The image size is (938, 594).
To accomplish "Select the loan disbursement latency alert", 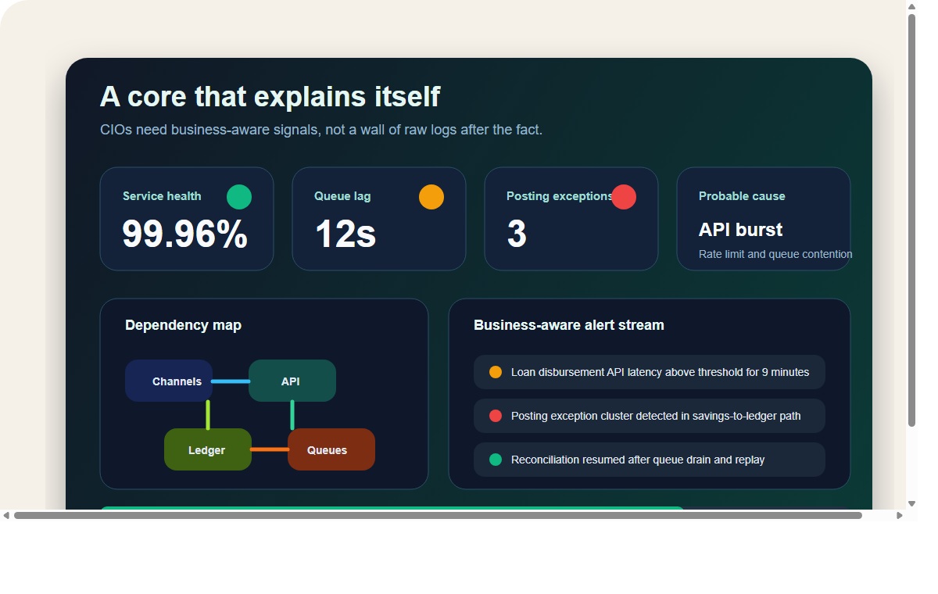I will click(649, 372).
